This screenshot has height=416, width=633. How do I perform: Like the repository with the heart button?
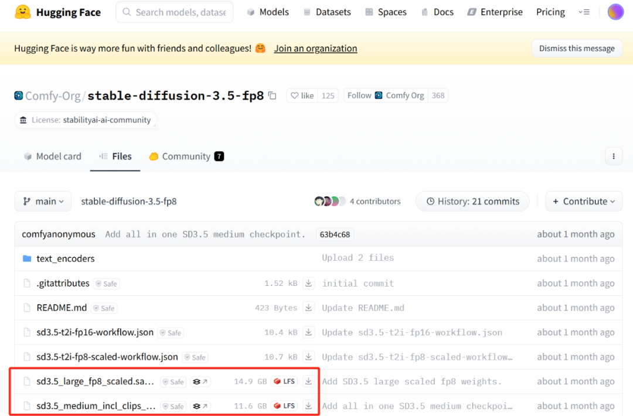click(302, 96)
